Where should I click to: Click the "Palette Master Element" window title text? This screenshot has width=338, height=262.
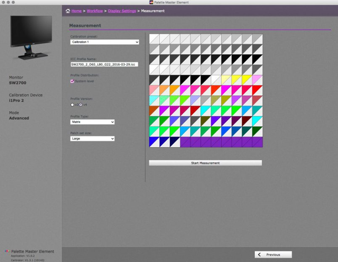(171, 2)
